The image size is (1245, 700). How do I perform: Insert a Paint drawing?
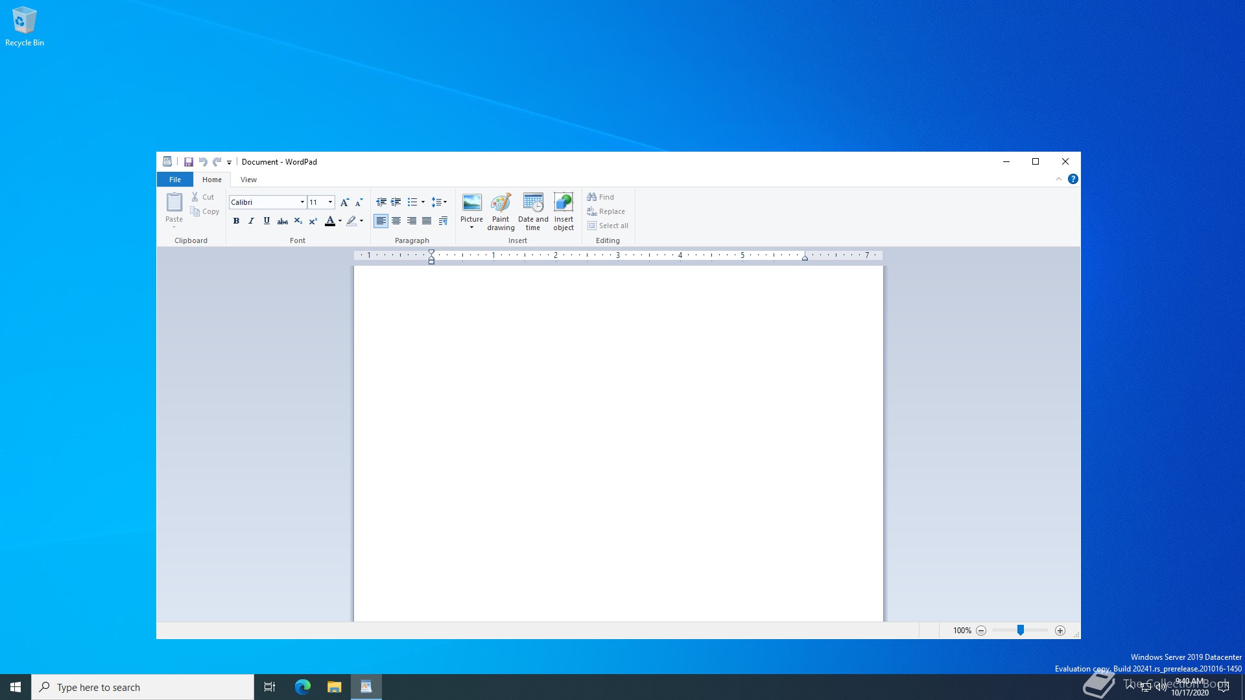point(501,211)
